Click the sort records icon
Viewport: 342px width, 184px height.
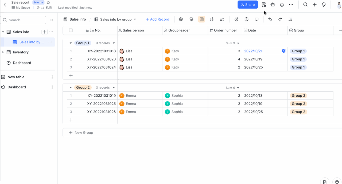click(x=212, y=19)
